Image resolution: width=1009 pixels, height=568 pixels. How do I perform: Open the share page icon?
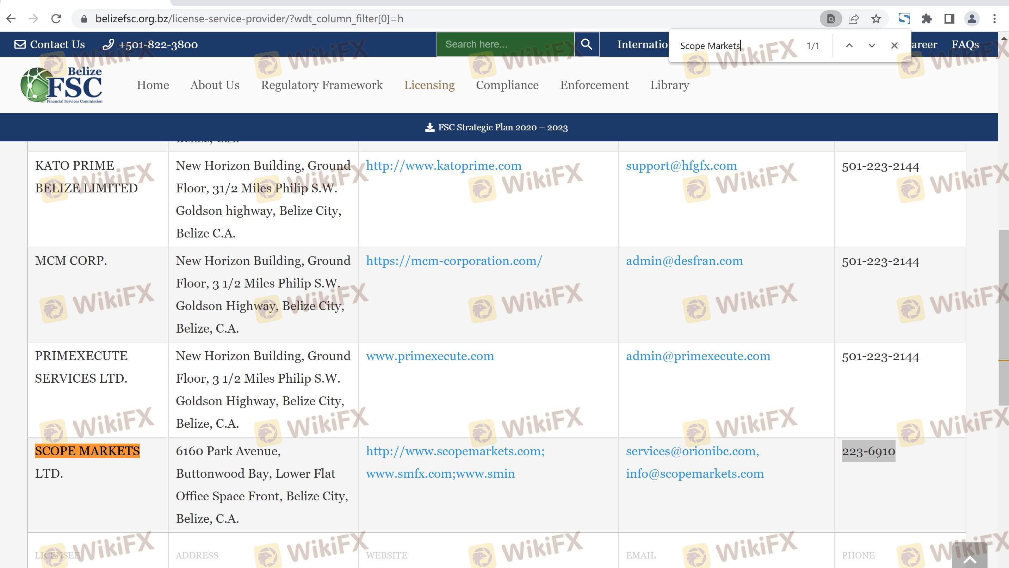pyautogui.click(x=854, y=19)
